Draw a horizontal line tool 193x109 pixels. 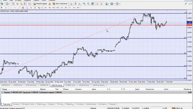(x=15, y=8)
